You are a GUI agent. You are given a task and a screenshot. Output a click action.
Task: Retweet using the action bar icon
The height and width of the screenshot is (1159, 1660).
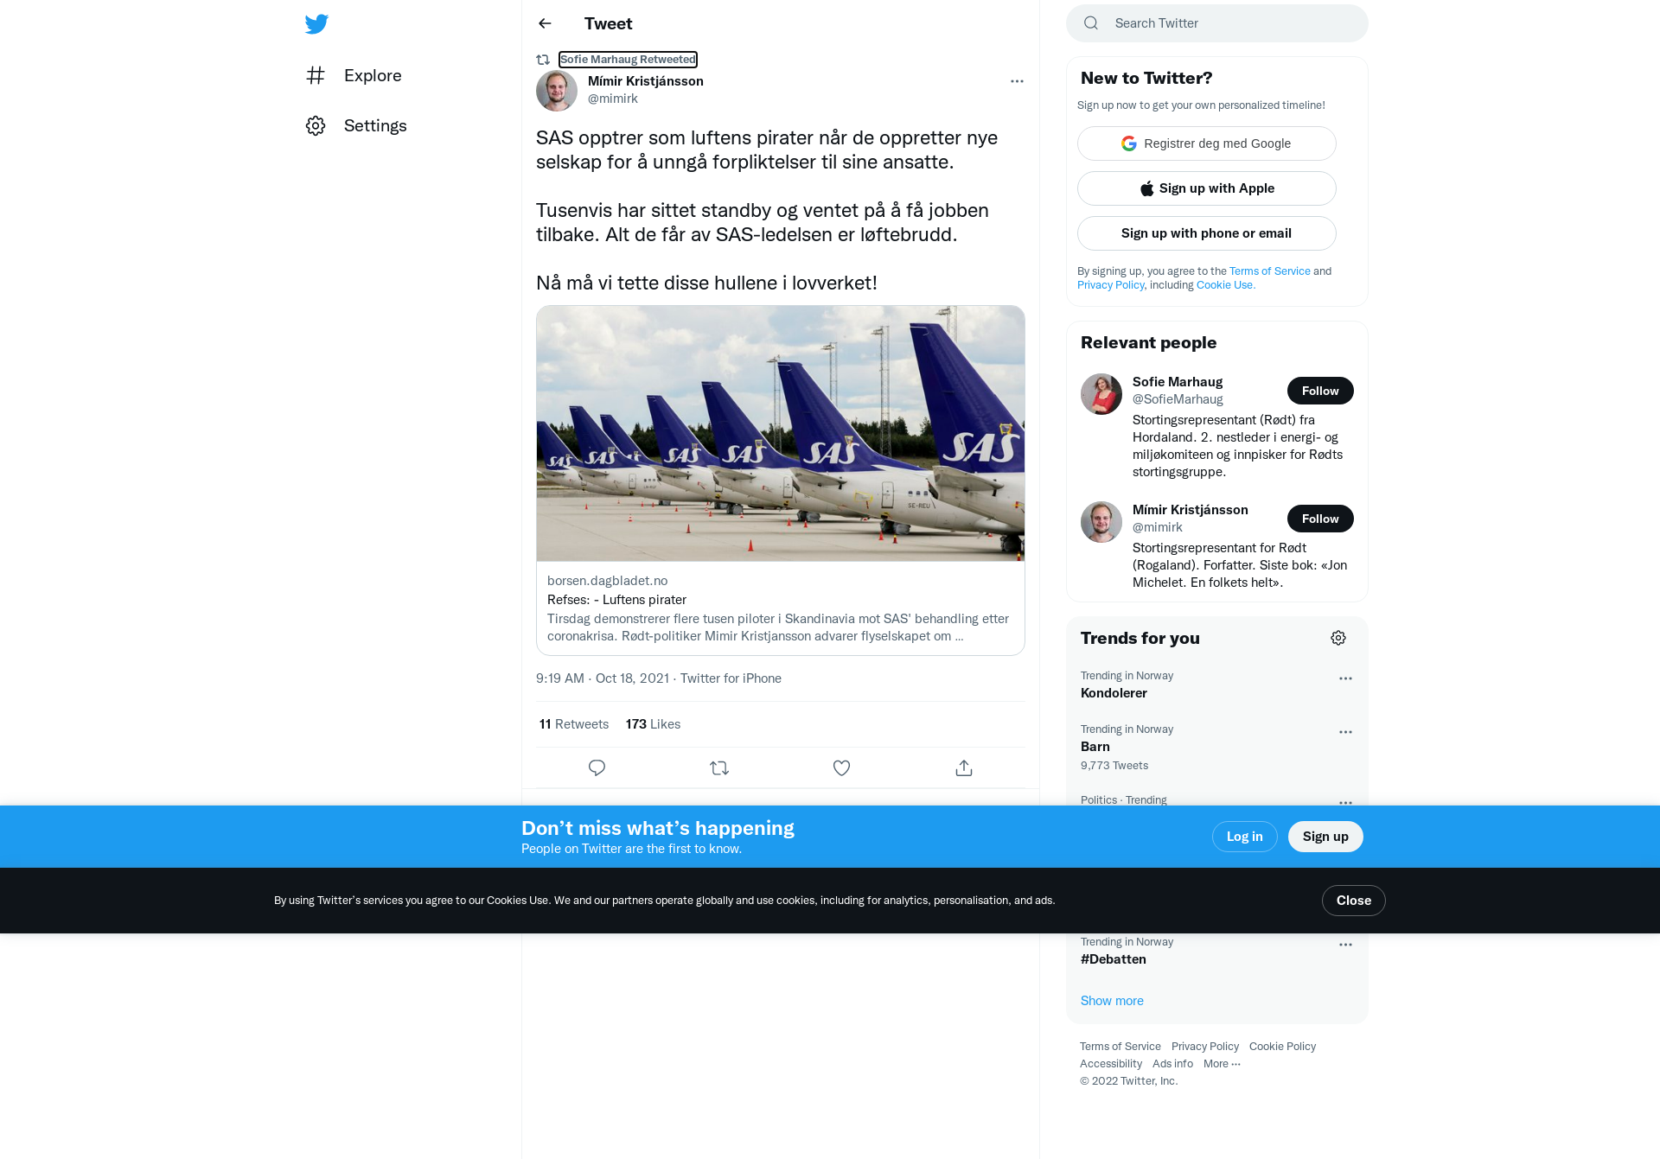coord(719,767)
